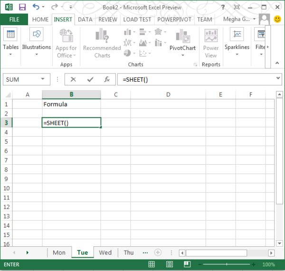Click the Select All corner button
Image resolution: width=285 pixels, height=271 pixels.
coord(7,94)
